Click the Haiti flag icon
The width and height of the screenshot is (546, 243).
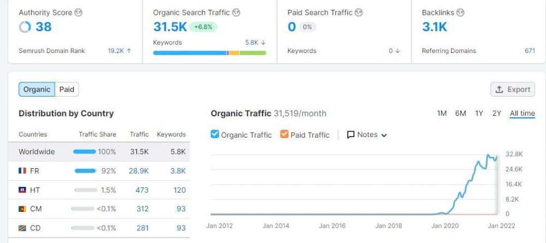pyautogui.click(x=22, y=190)
